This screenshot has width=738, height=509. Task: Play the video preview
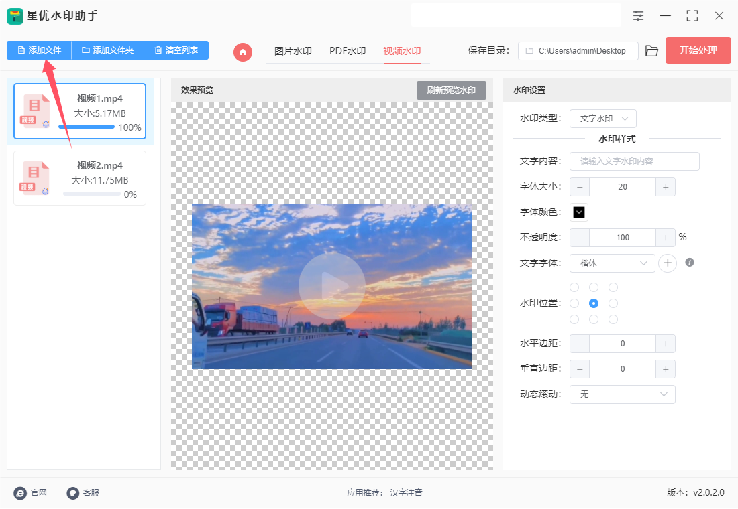pyautogui.click(x=332, y=286)
